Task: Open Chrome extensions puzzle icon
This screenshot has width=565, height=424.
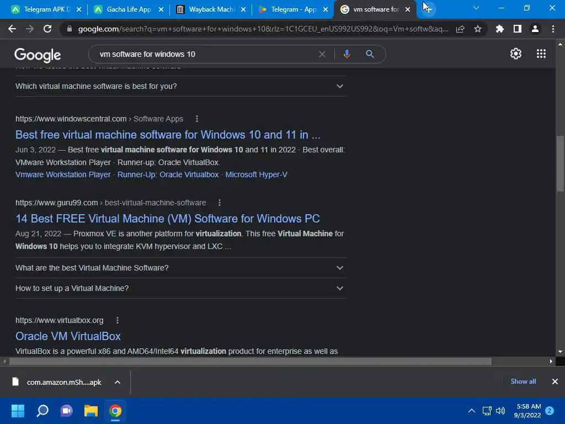Action: point(500,29)
